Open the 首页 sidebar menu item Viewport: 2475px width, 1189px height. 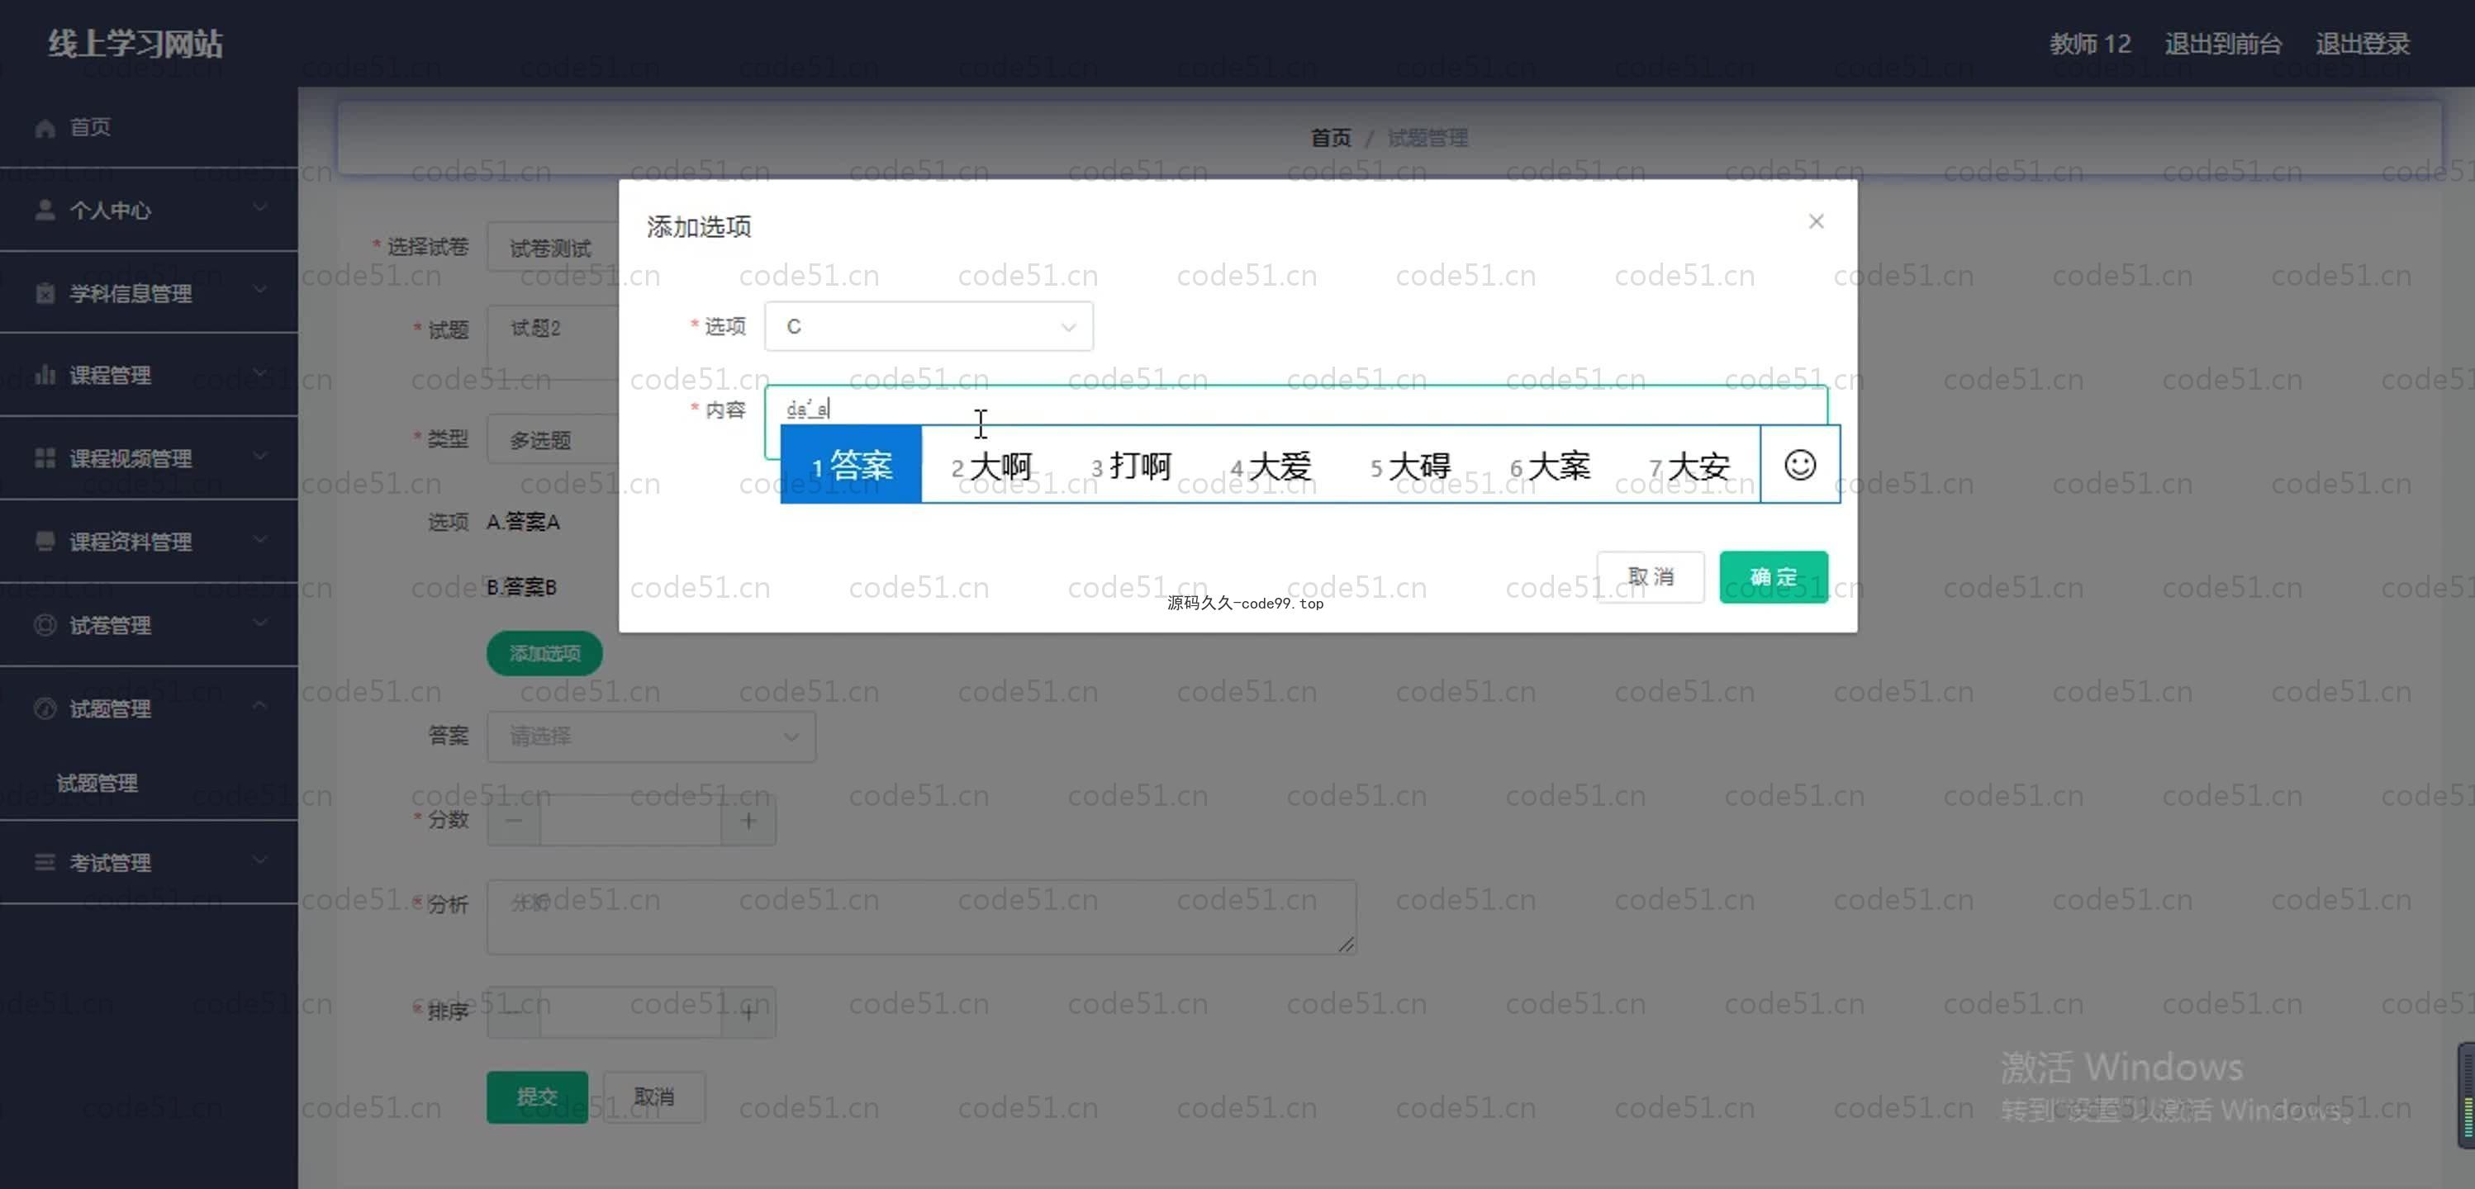149,127
